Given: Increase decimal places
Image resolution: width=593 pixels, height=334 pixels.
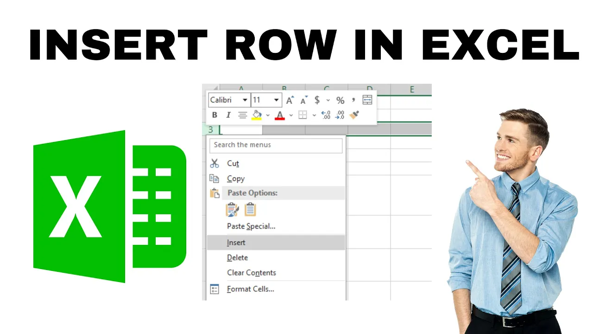Looking at the screenshot, I should click(326, 115).
